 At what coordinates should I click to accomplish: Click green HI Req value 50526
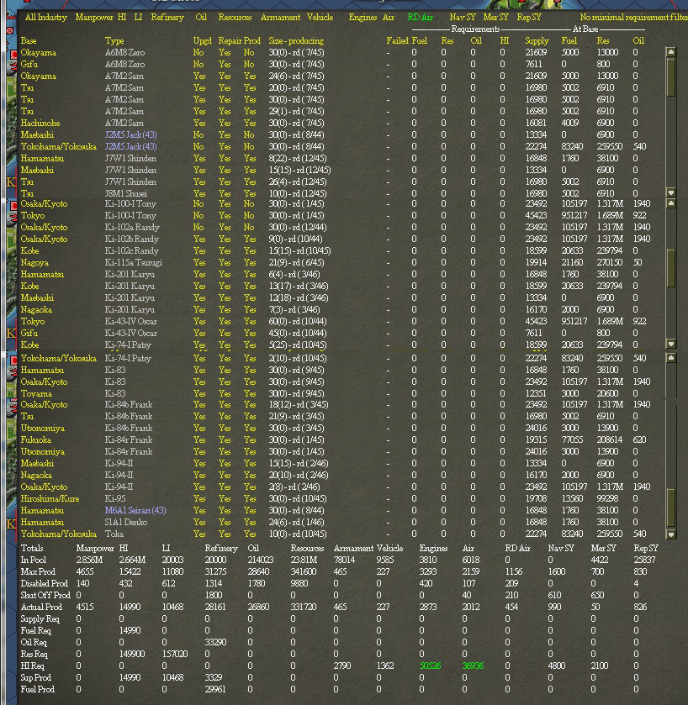click(430, 666)
